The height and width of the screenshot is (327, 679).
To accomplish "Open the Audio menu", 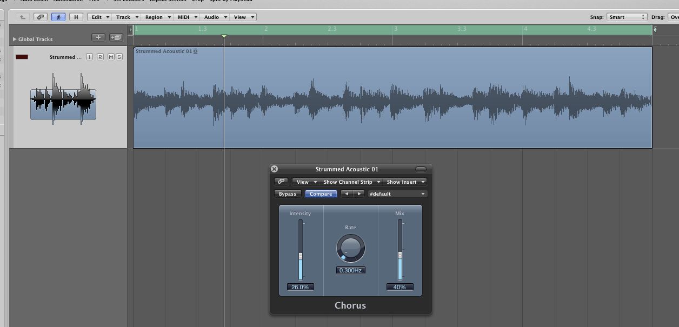I will pyautogui.click(x=215, y=17).
